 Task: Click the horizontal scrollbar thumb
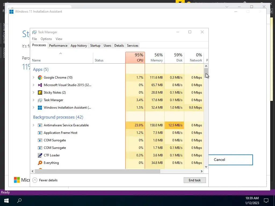97,171
